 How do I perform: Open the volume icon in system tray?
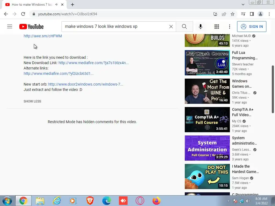[248, 201]
